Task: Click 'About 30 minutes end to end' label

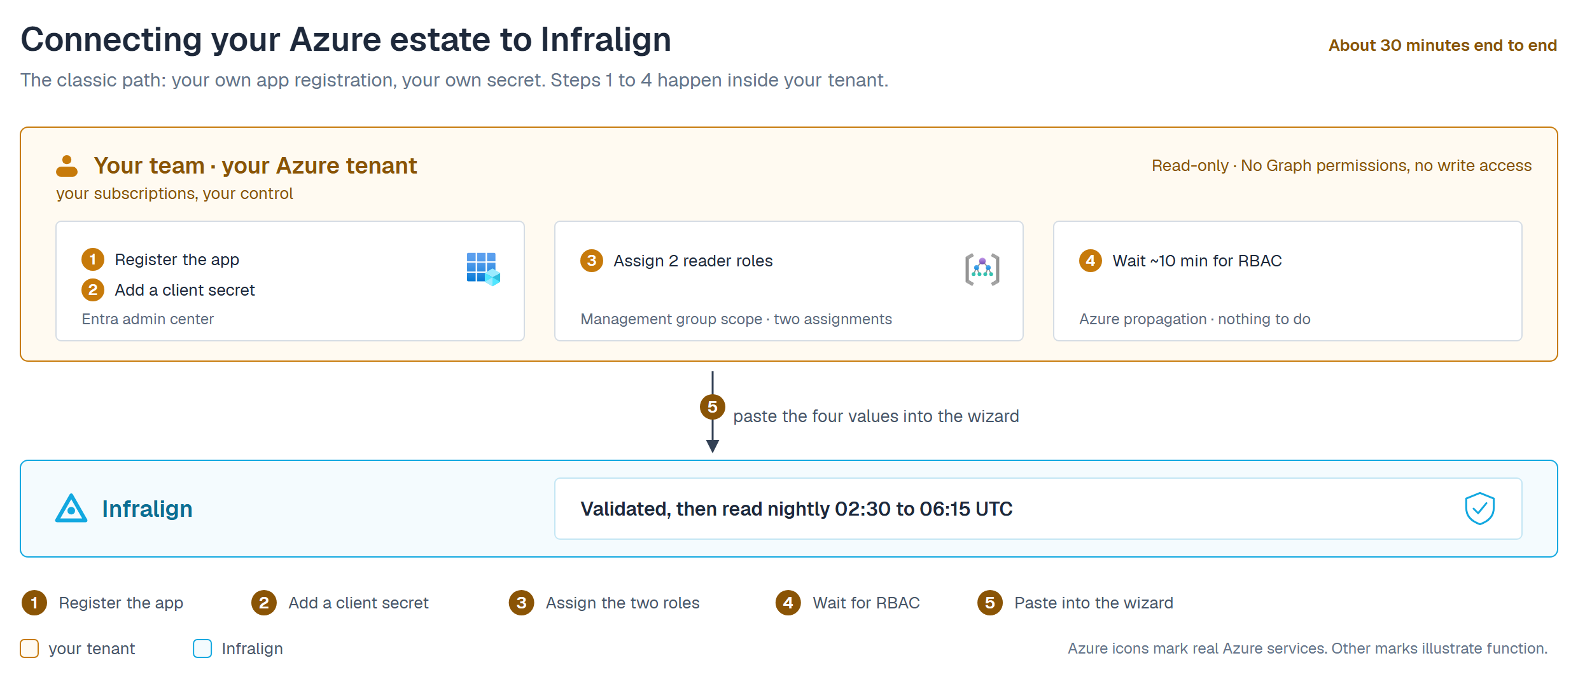Action: click(1442, 46)
